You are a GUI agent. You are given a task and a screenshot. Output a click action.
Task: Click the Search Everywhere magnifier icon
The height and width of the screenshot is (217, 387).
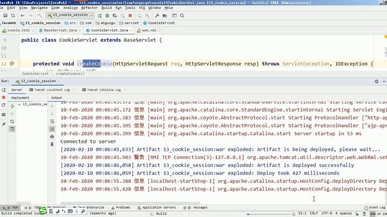click(x=182, y=16)
